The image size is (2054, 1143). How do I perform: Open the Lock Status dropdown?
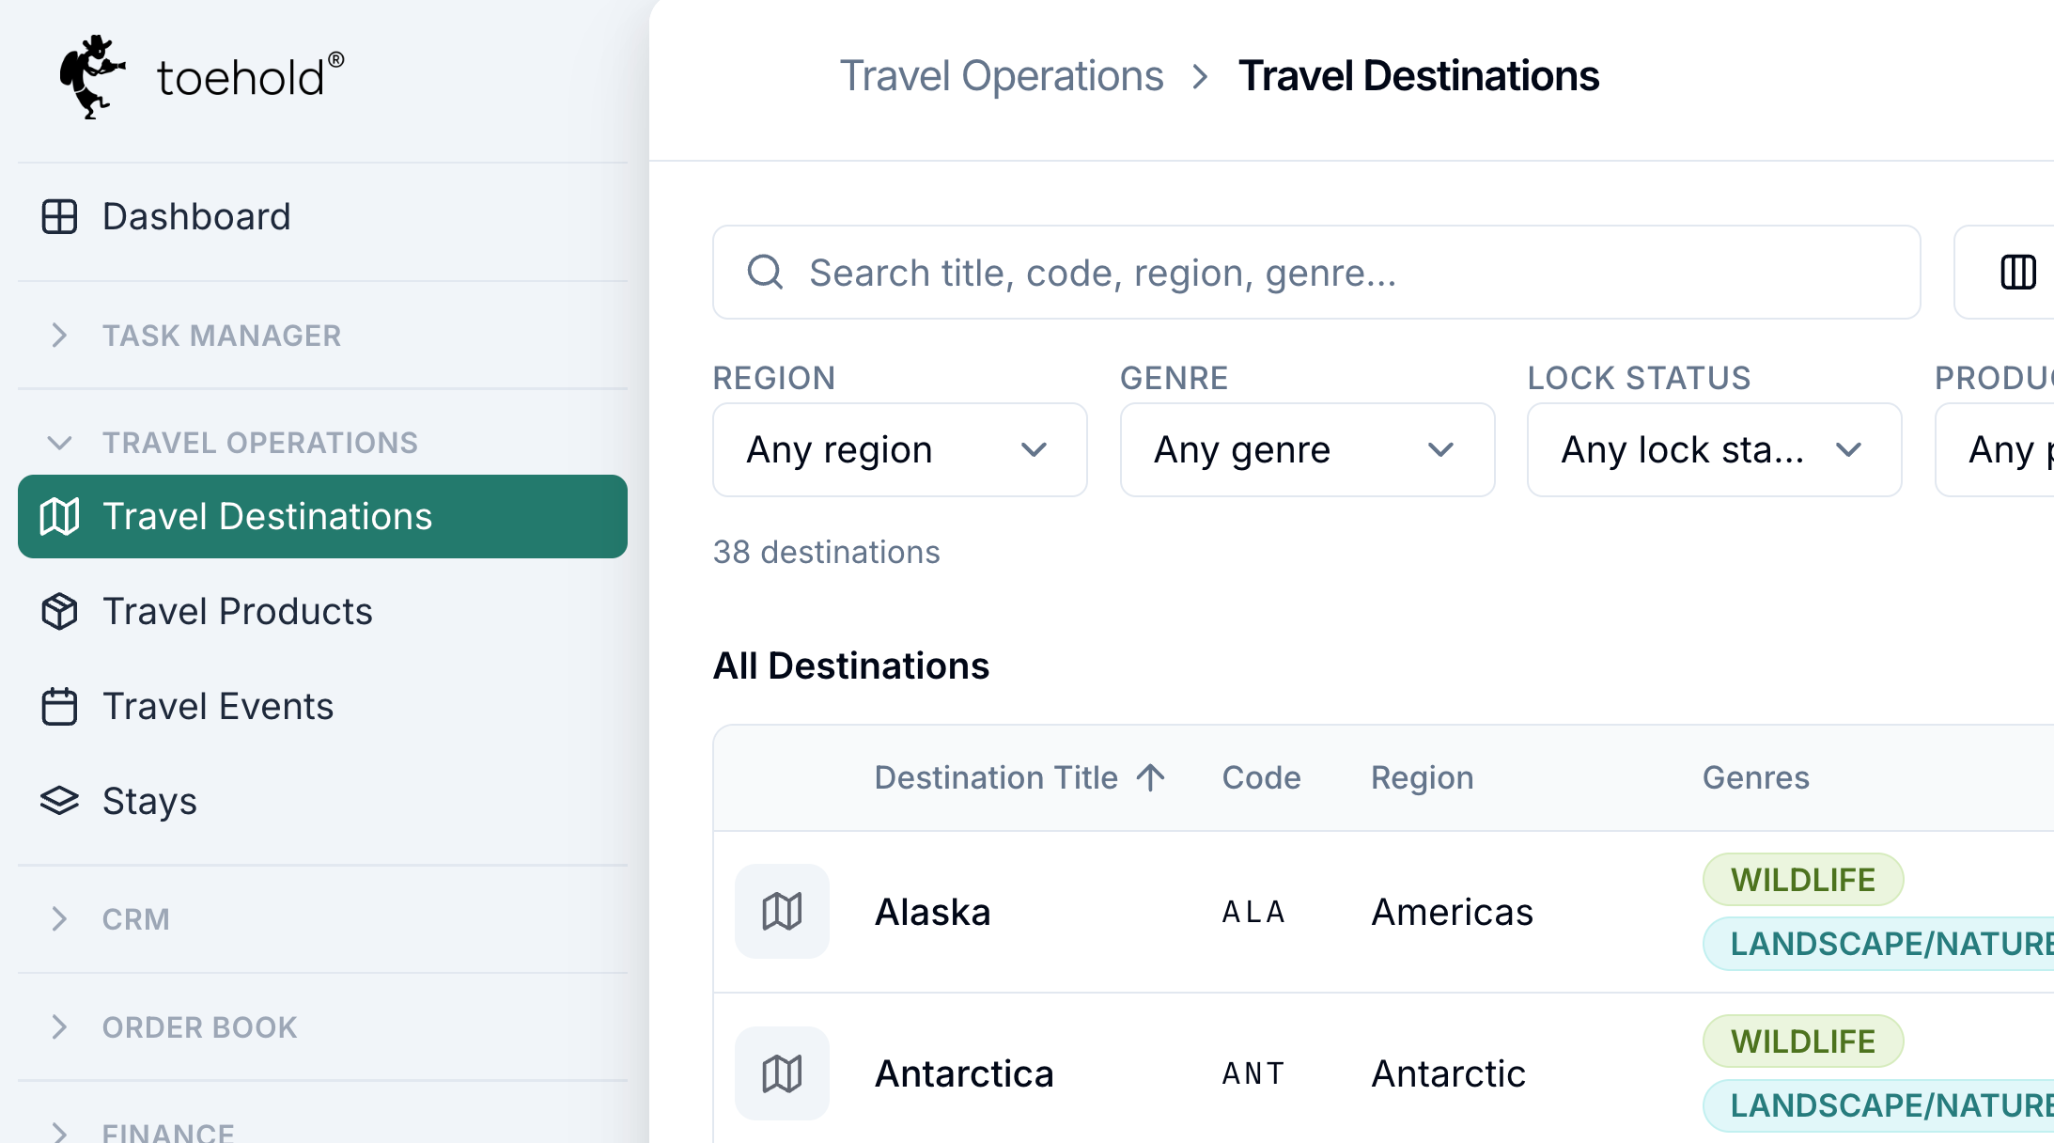tap(1714, 450)
